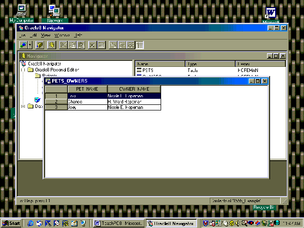Click the PET_NAME column header
Screen dimensions: 304x228
(88, 89)
